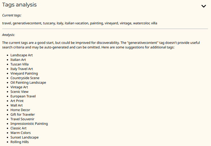Select the Wall Art list item

pos(17,105)
